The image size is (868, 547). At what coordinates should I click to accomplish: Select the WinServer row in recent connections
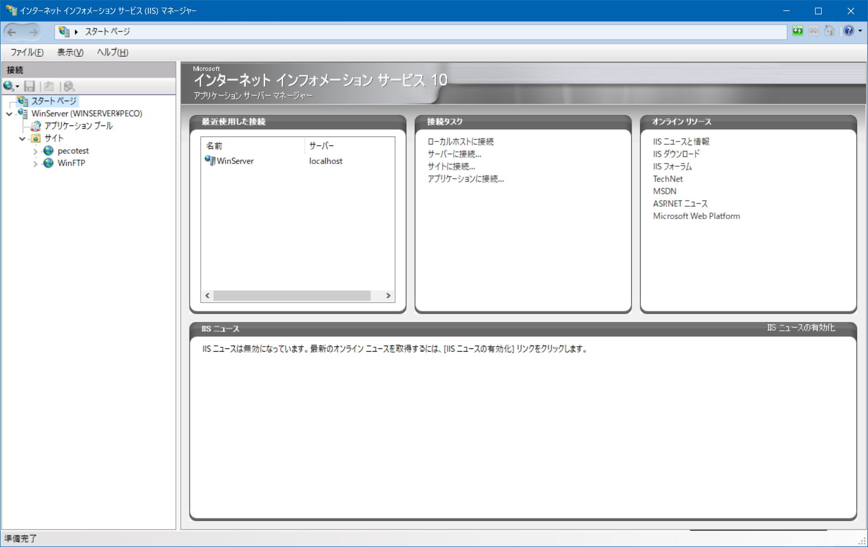[x=298, y=161]
